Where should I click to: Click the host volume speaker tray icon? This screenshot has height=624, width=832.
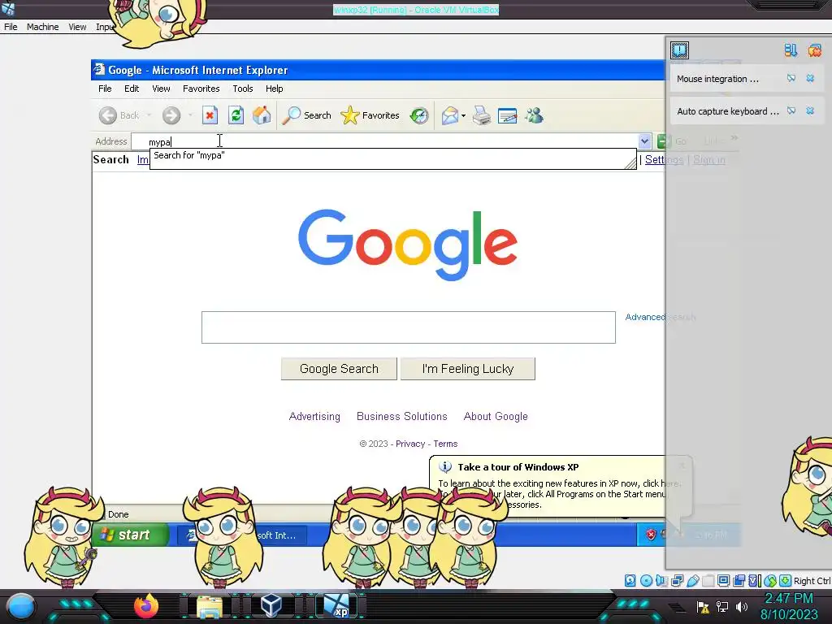741,606
